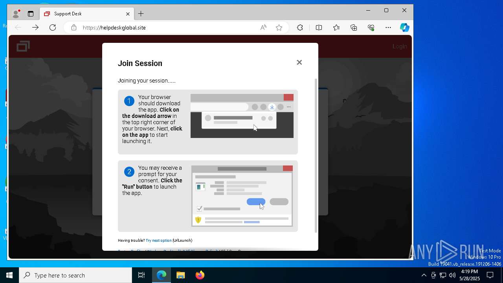The width and height of the screenshot is (503, 283).
Task: Open Settings and more menu
Action: tap(388, 28)
